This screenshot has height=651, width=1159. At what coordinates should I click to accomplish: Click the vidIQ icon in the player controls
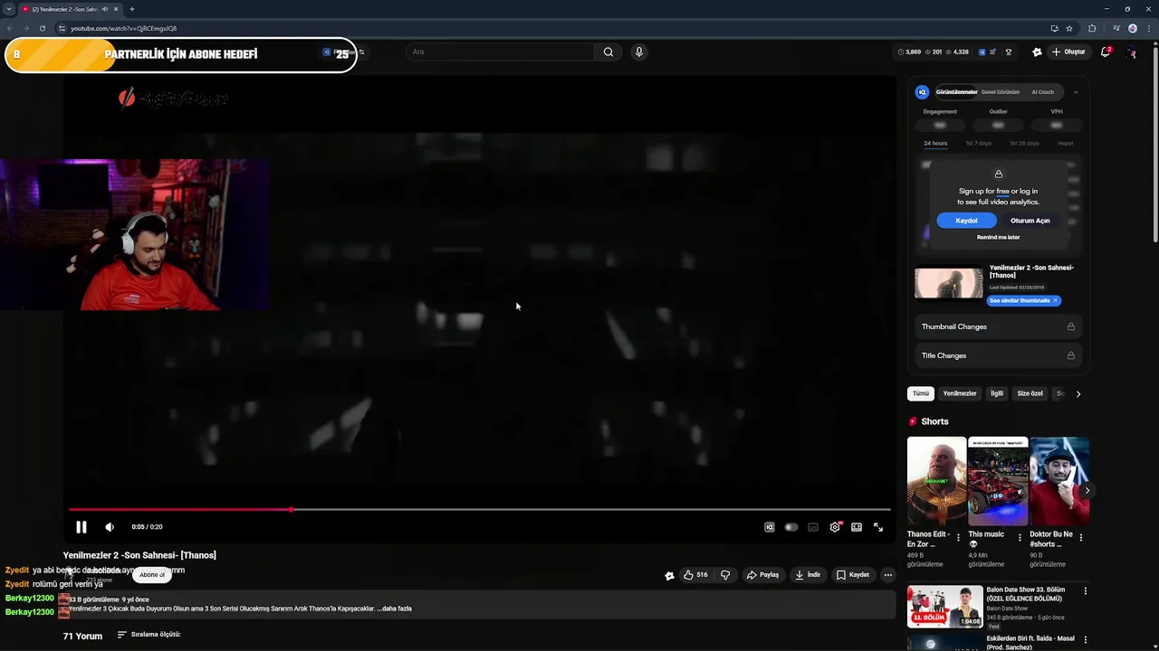769,527
